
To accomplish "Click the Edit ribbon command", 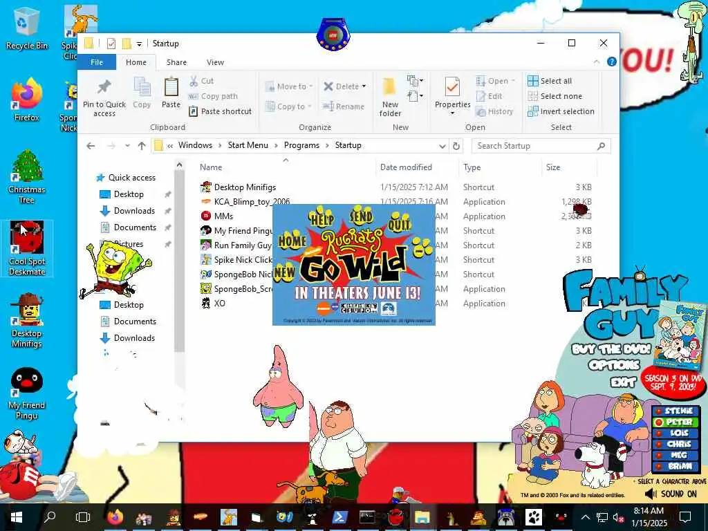I will coord(489,96).
